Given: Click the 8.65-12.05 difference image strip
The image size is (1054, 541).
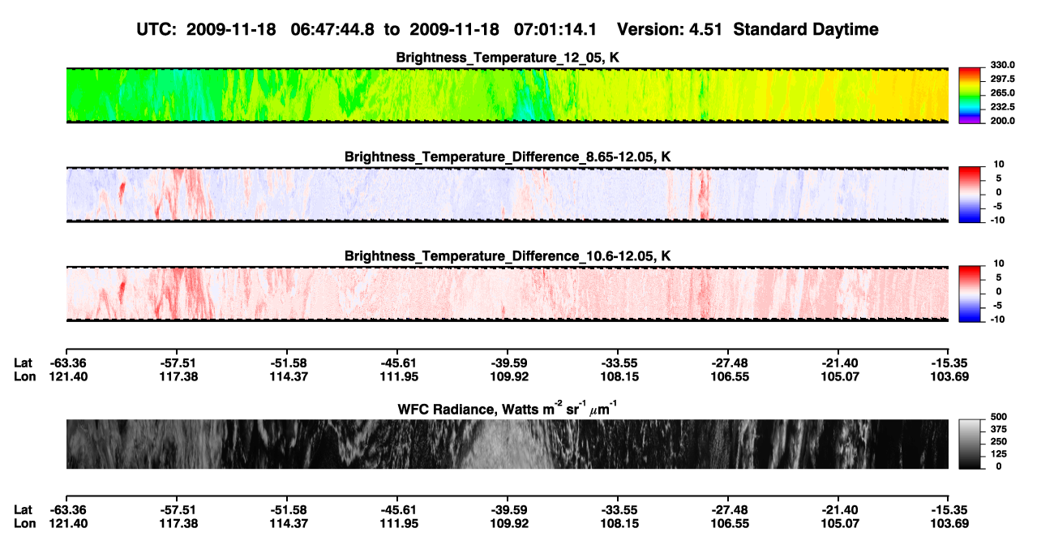Looking at the screenshot, I should pyautogui.click(x=508, y=195).
